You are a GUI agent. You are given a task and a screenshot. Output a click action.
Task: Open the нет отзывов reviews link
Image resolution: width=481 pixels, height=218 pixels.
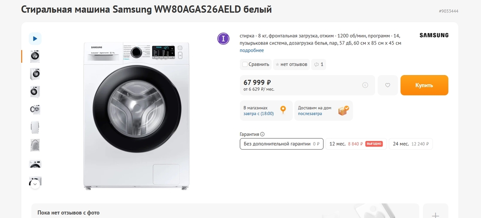291,64
